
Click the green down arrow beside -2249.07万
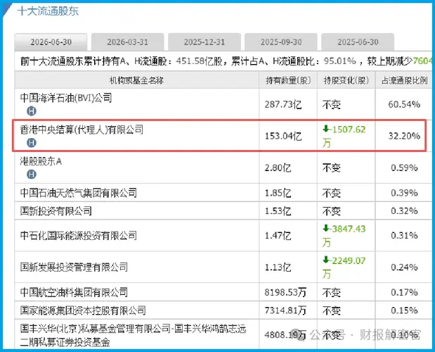tap(326, 260)
